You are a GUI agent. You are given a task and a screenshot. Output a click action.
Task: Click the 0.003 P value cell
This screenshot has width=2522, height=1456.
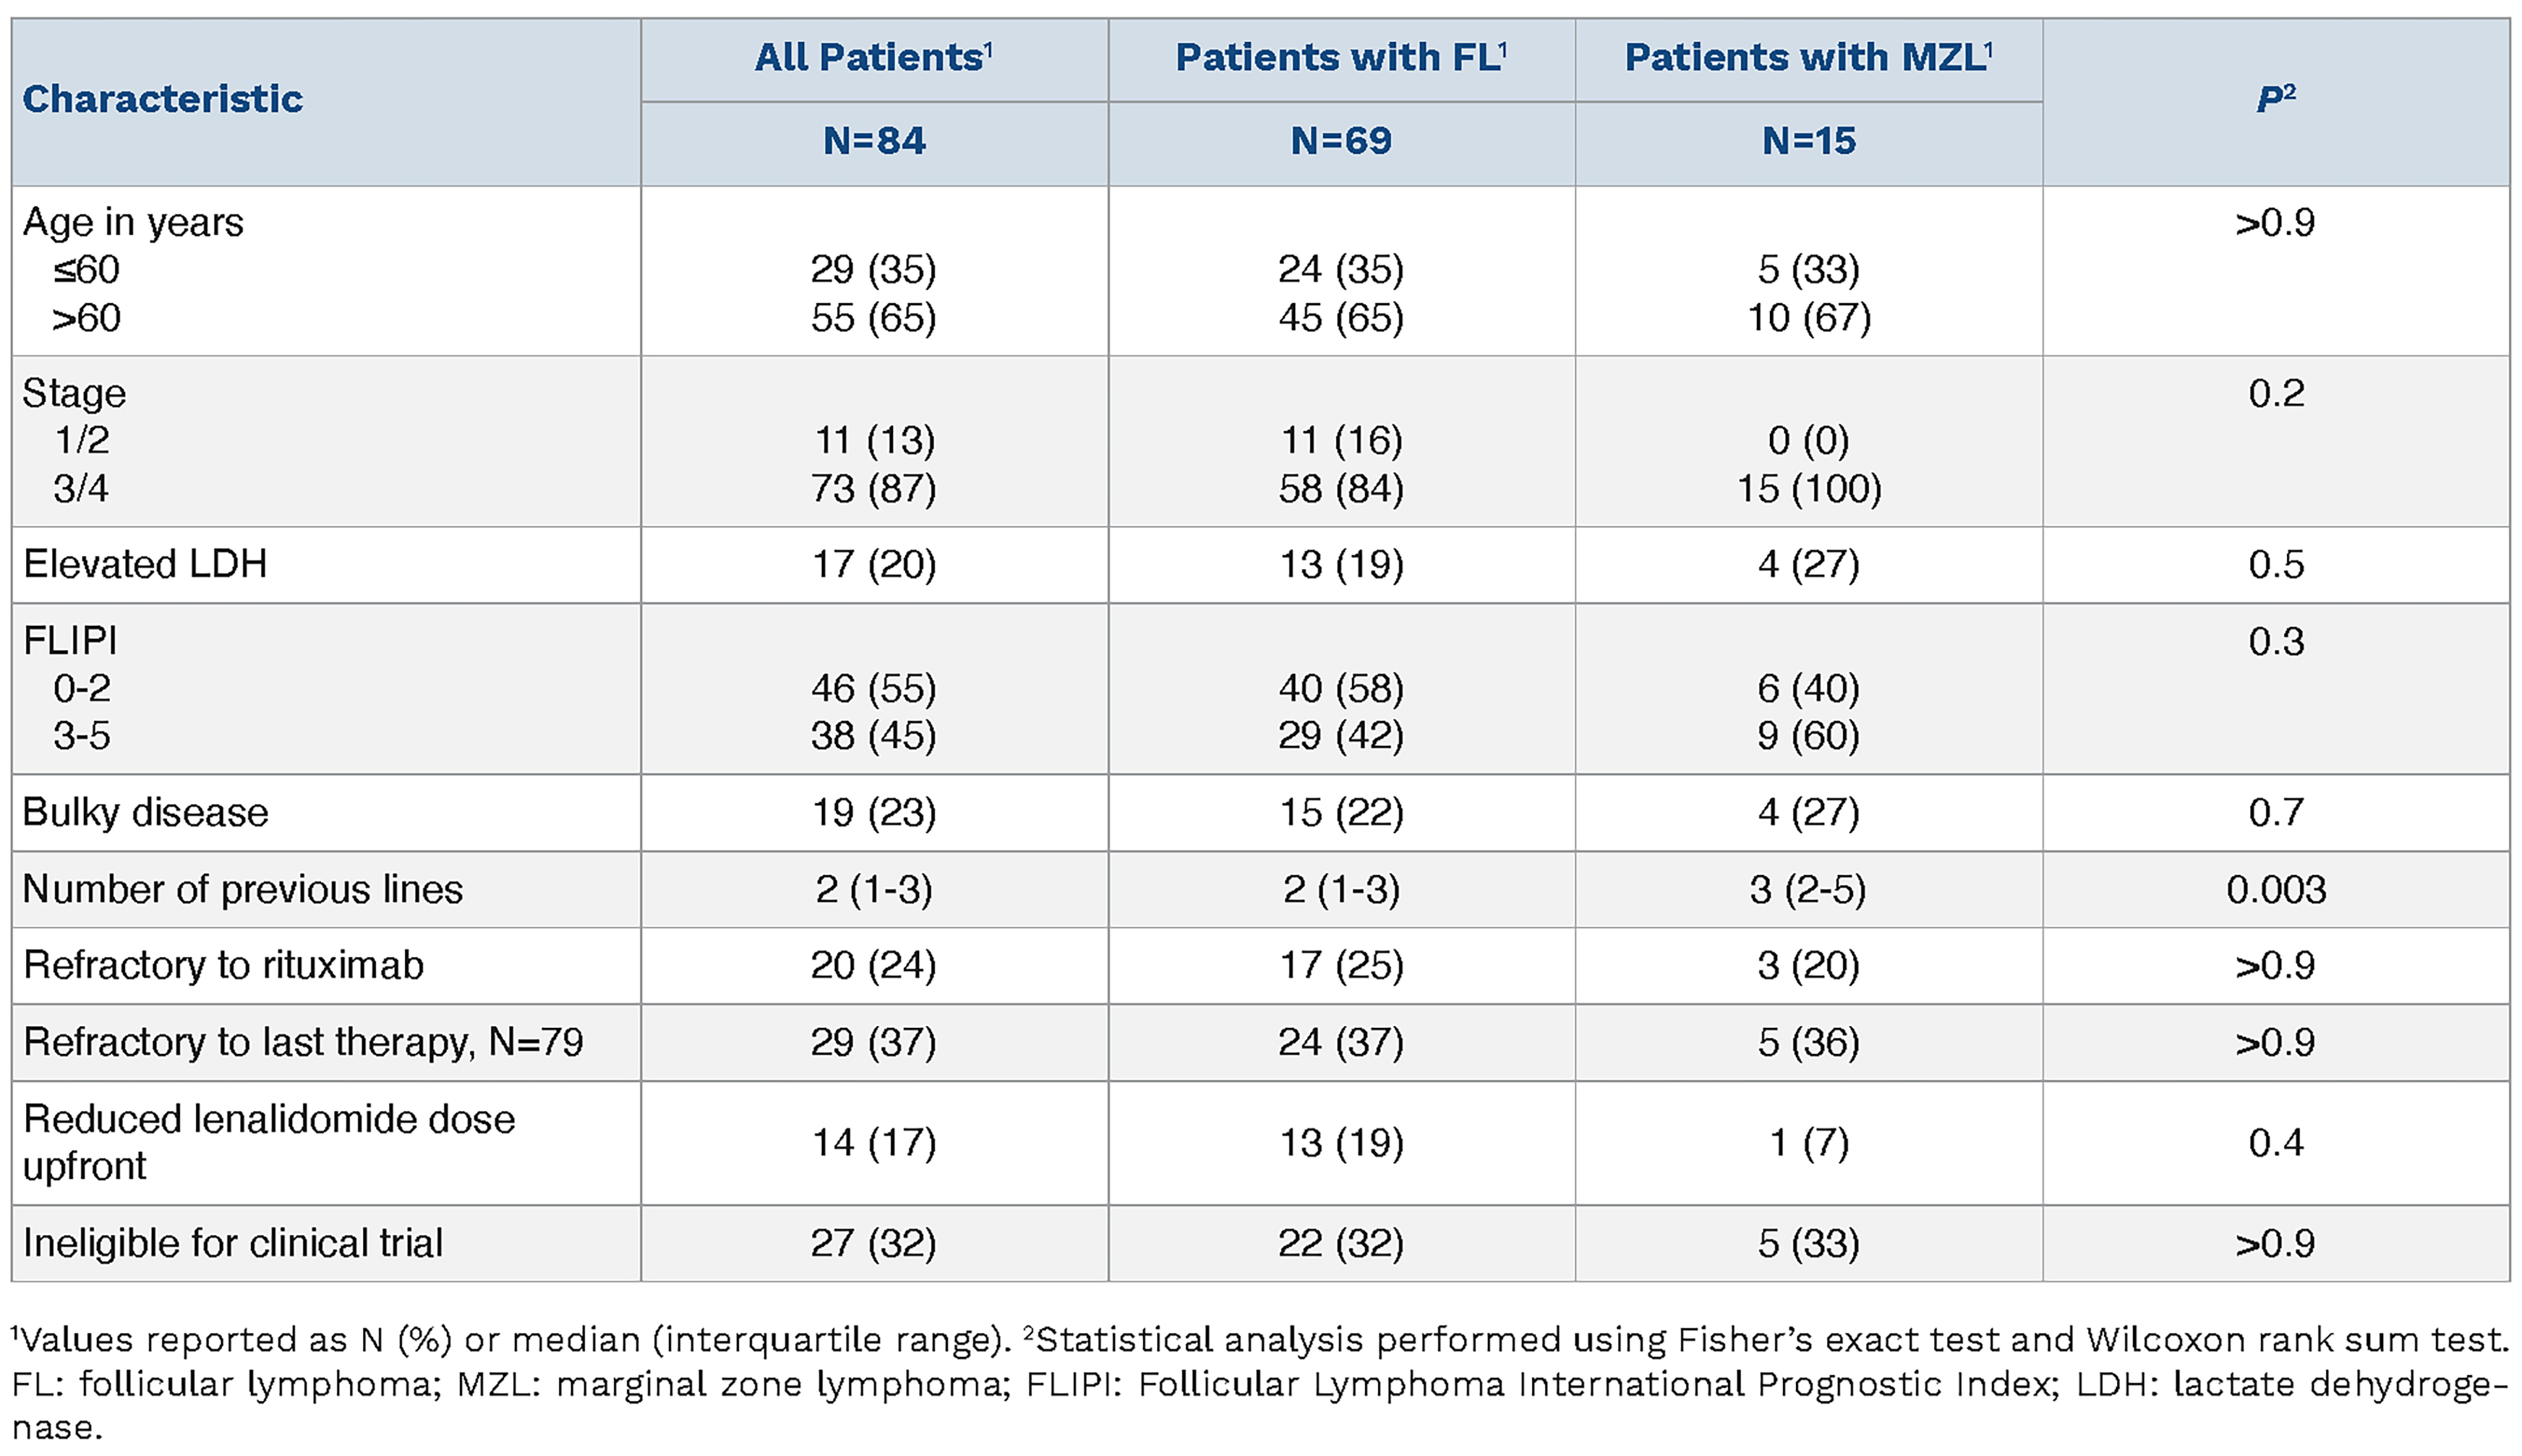[x=2276, y=889]
